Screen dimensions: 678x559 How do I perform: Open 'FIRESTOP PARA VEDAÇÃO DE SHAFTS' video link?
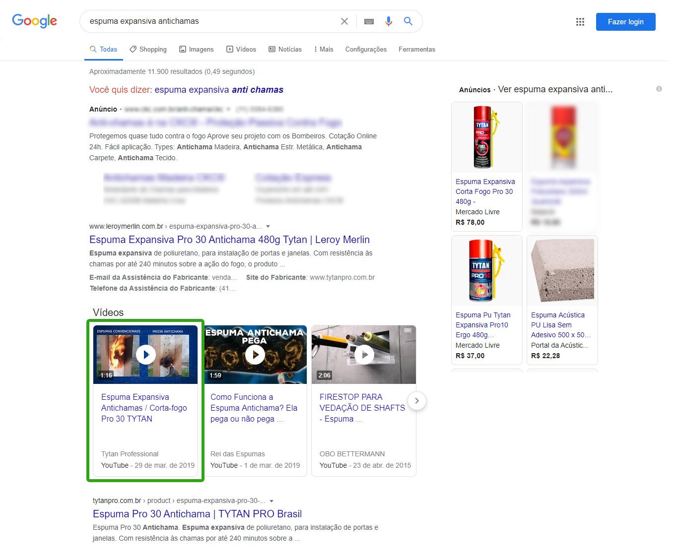point(362,408)
